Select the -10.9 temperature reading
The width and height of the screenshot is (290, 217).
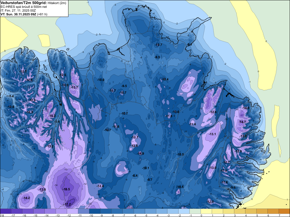(65, 85)
